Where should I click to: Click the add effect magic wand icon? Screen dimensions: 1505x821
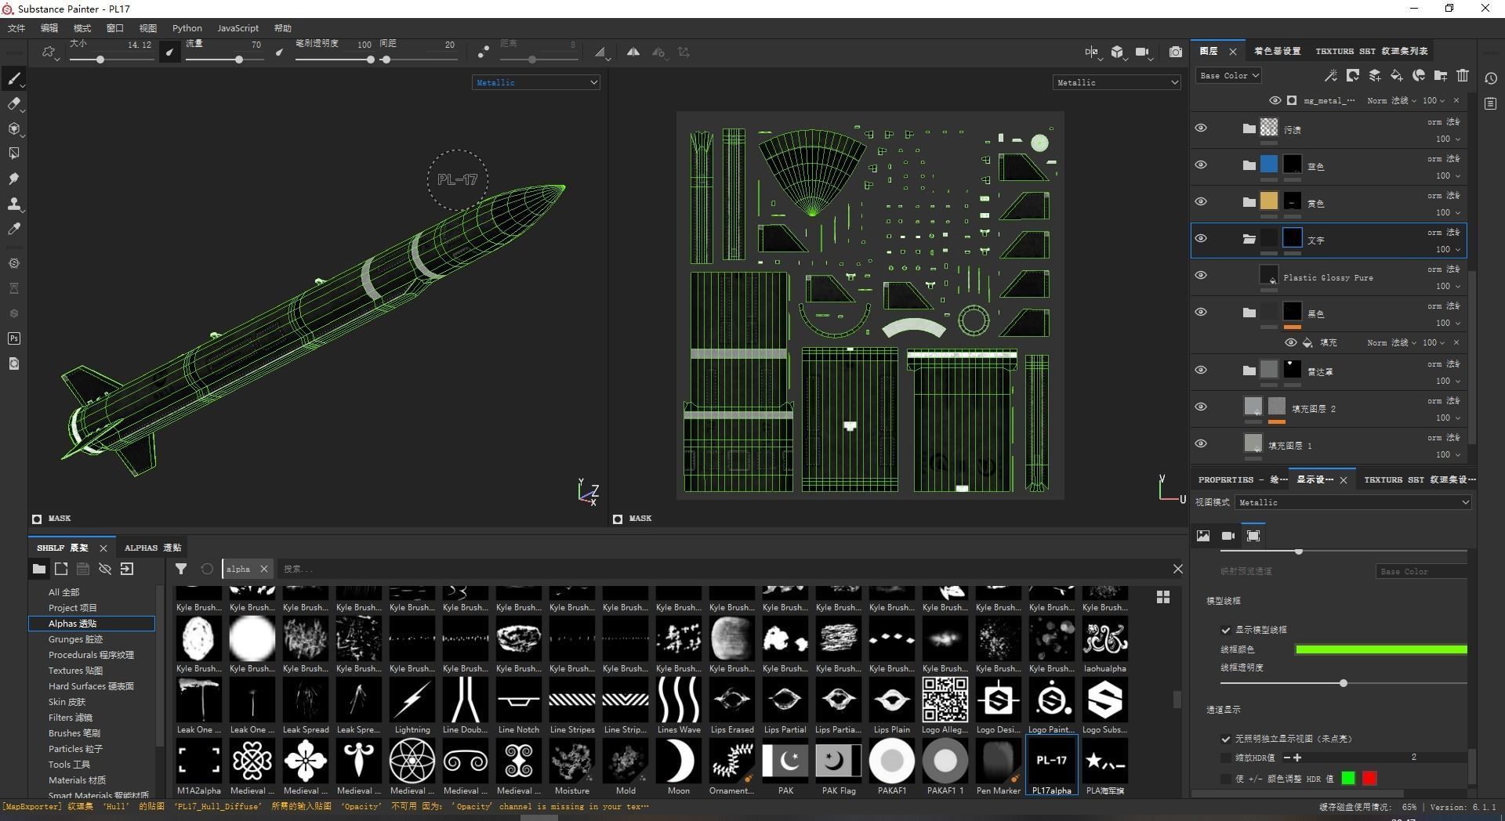[1330, 75]
